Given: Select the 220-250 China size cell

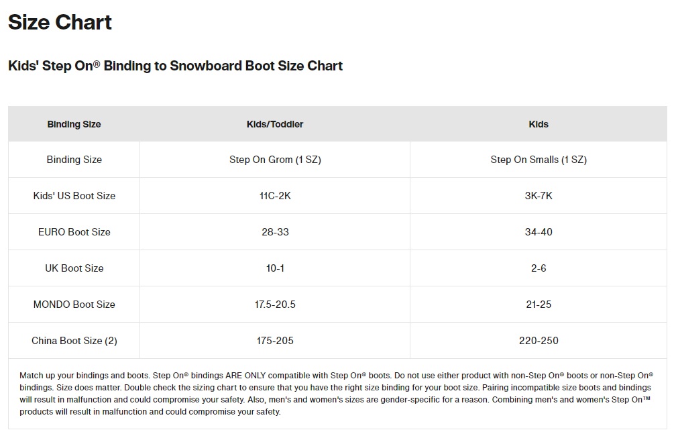Looking at the screenshot, I should [x=539, y=341].
